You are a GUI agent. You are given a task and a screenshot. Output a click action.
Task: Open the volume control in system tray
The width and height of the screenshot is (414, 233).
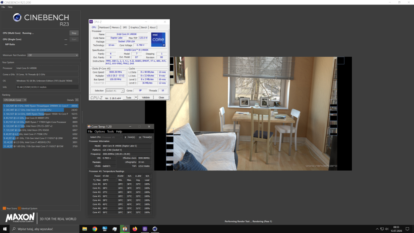[x=387, y=229]
